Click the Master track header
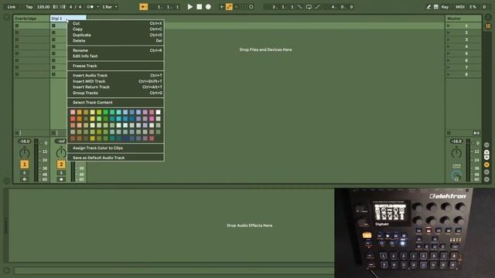 click(463, 19)
